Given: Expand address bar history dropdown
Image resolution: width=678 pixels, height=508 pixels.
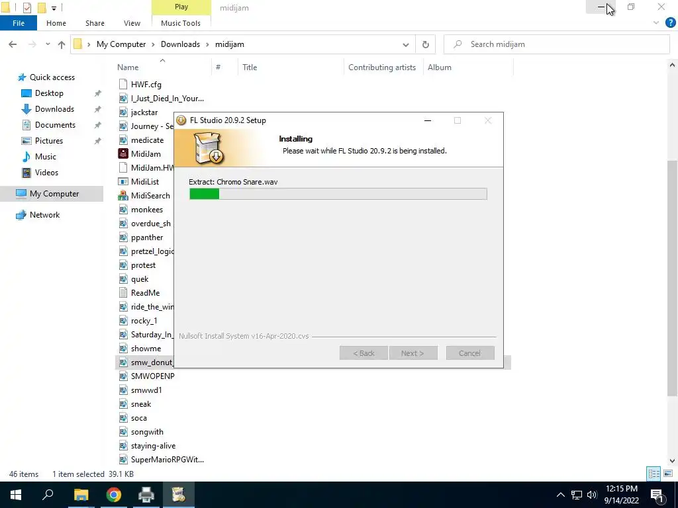Looking at the screenshot, I should pos(406,44).
